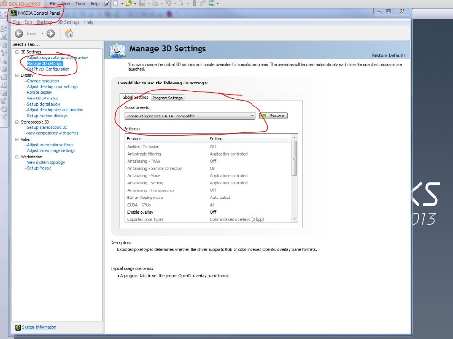
Task: Click the System Information icon
Action: (18, 327)
